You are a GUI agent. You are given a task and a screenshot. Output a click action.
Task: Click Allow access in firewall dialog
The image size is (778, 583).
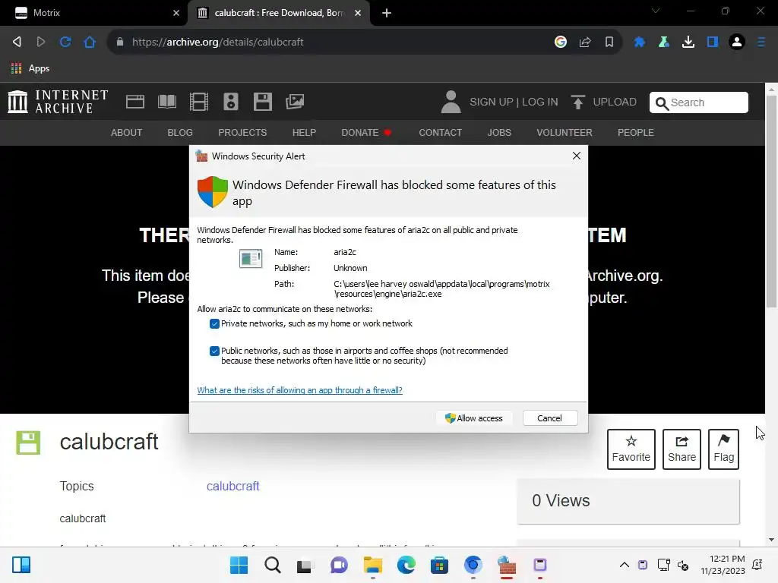475,418
